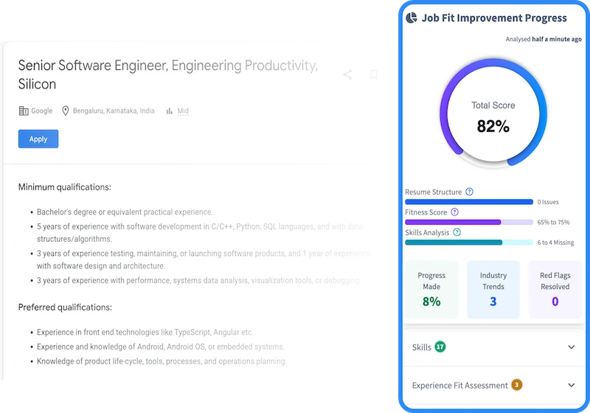Screen dimensions: 590x413
Task: Click 'Analysed half a minute ago' text
Action: pyautogui.click(x=544, y=39)
